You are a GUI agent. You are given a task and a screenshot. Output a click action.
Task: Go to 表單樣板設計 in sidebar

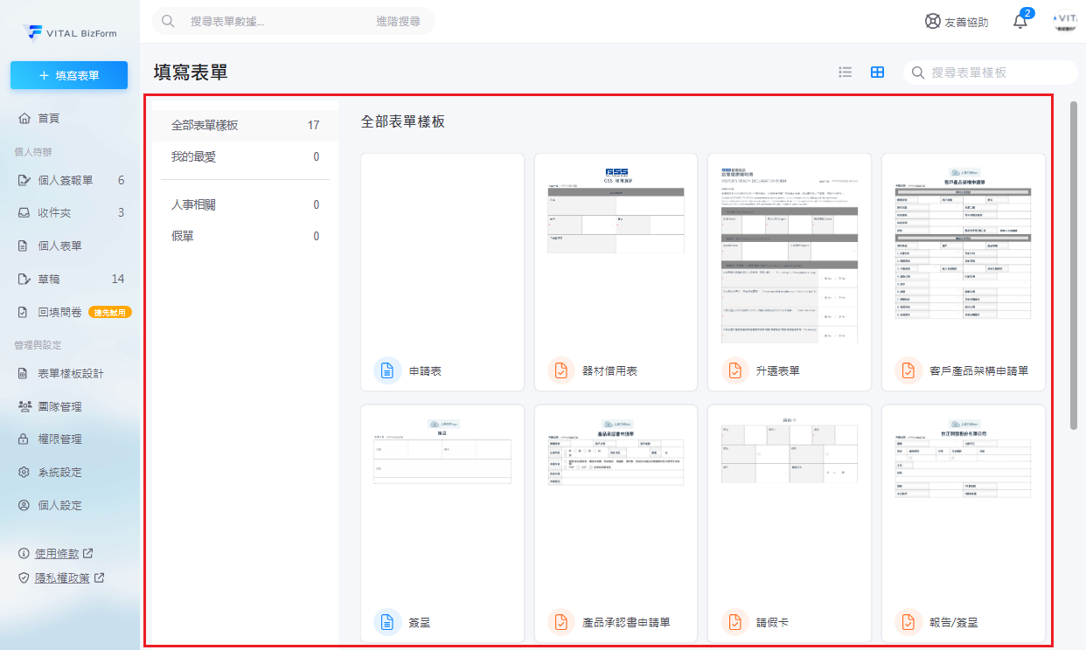pos(71,373)
